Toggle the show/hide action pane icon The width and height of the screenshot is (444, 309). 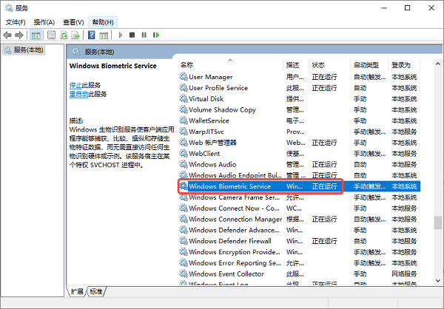pos(104,35)
